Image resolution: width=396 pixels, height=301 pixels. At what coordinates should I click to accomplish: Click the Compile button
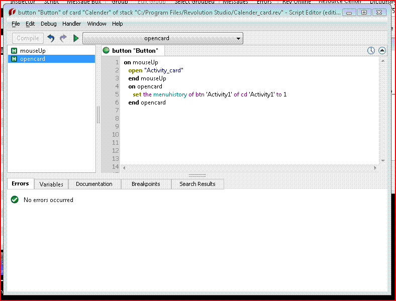(x=28, y=38)
